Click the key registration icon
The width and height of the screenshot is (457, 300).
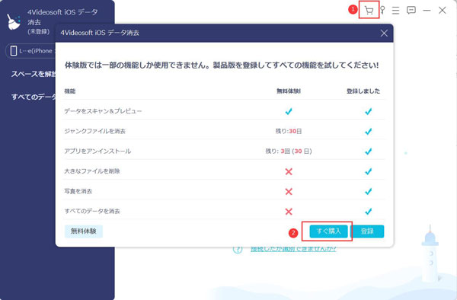click(x=382, y=11)
